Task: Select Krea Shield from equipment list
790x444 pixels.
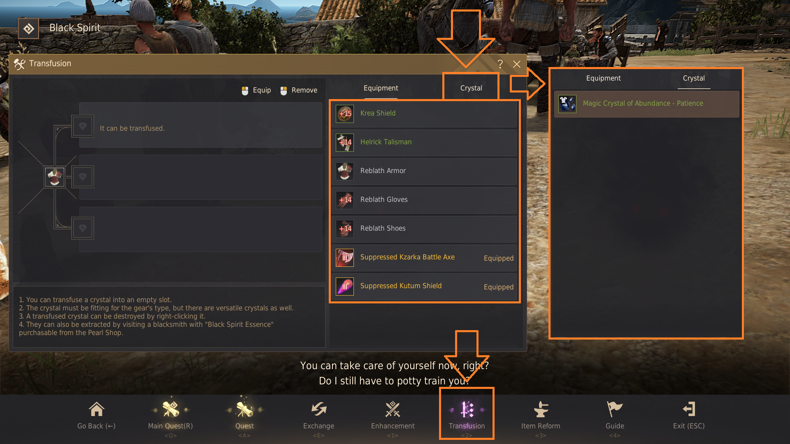Action: [424, 113]
